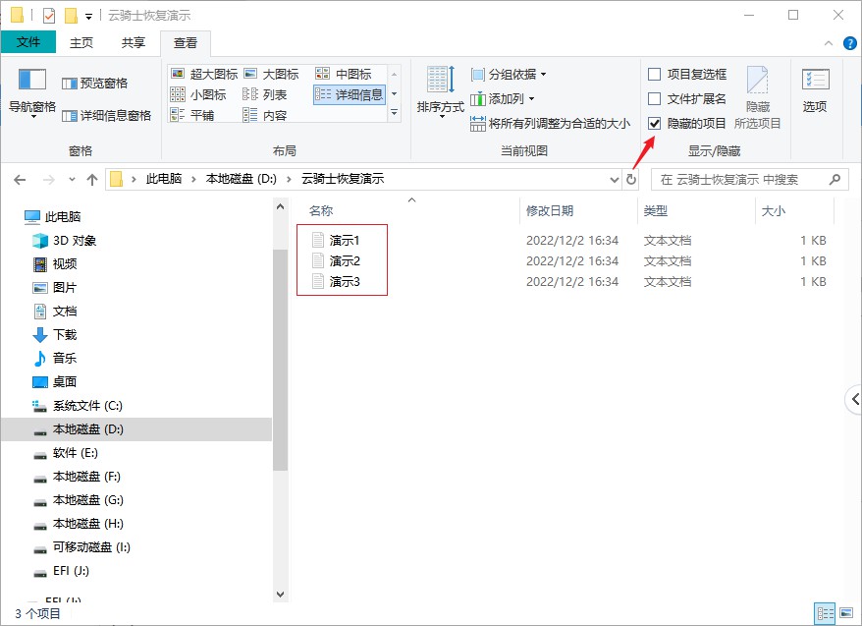Click the refresh button beside address bar
Viewport: 862px width, 626px height.
(631, 180)
